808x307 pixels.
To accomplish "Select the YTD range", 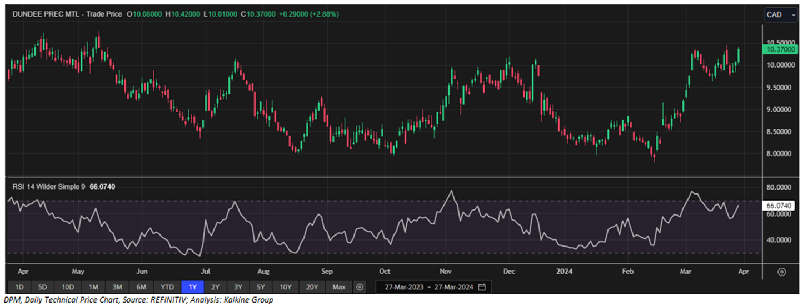I will 167,287.
